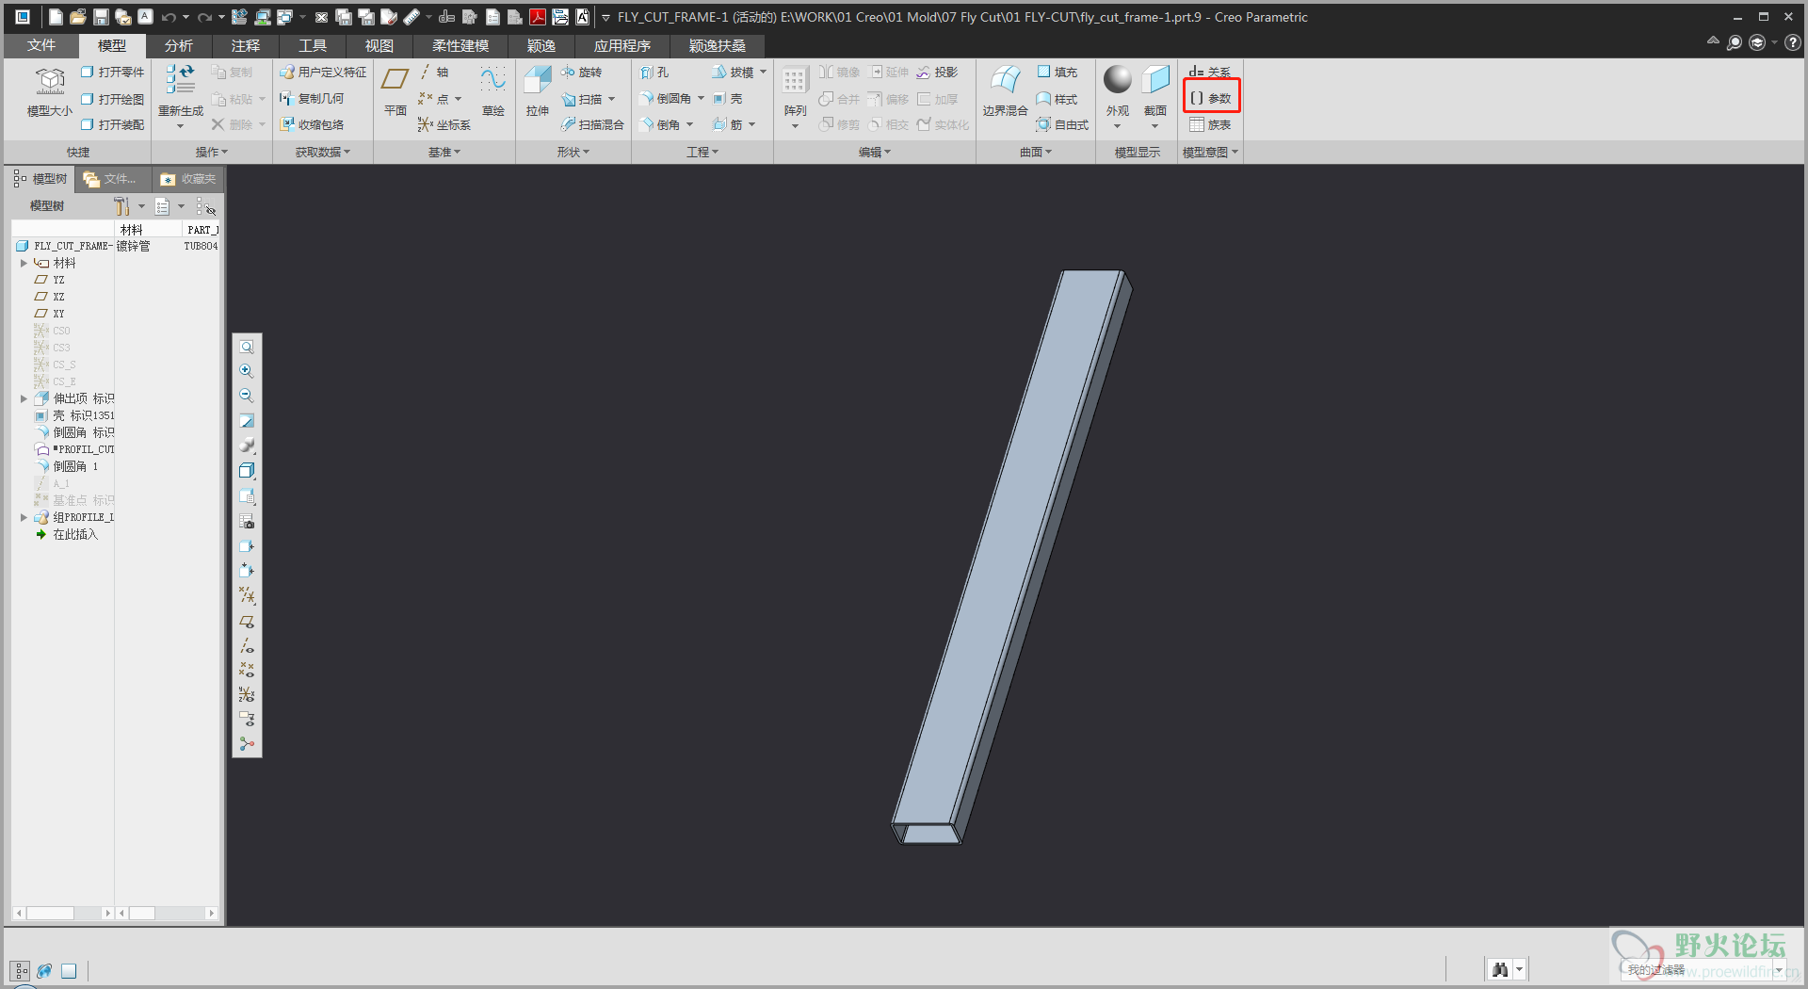Expand the 工程 engineering group dropdown
The height and width of the screenshot is (989, 1808).
(x=702, y=152)
